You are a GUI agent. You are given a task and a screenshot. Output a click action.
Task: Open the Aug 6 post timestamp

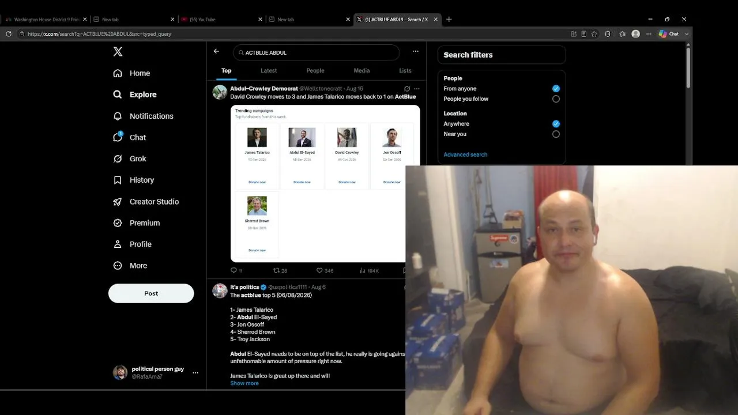pyautogui.click(x=318, y=287)
